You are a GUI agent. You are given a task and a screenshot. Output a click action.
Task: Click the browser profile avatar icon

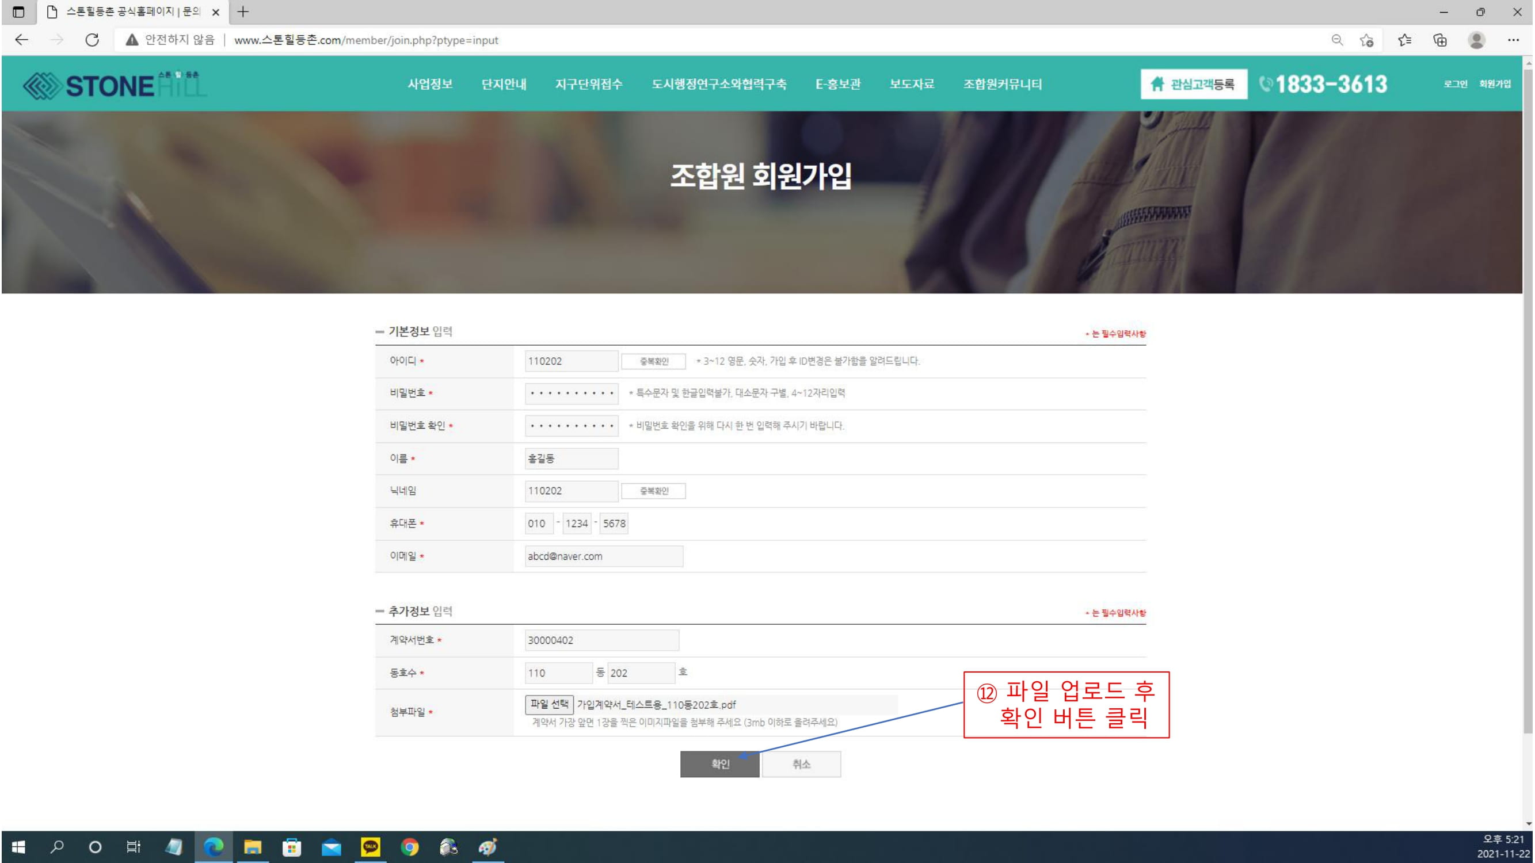(1477, 40)
